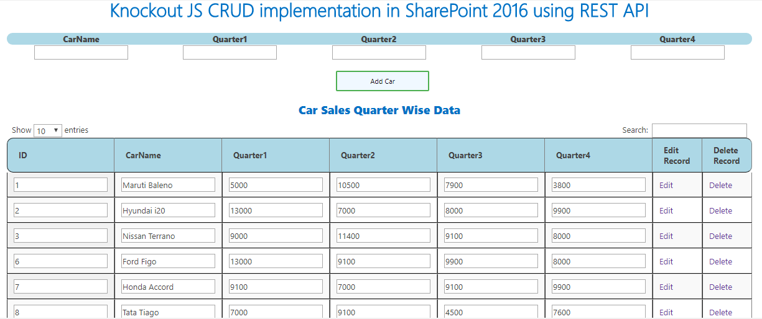
Task: Click Maruti Baleno Quarter1 value 5000
Action: tap(276, 185)
